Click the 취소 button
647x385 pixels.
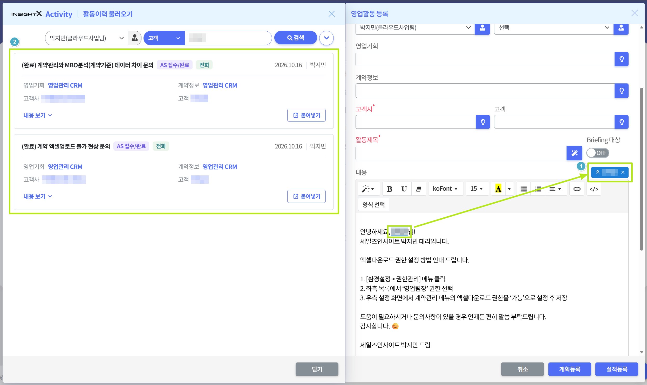coord(522,369)
